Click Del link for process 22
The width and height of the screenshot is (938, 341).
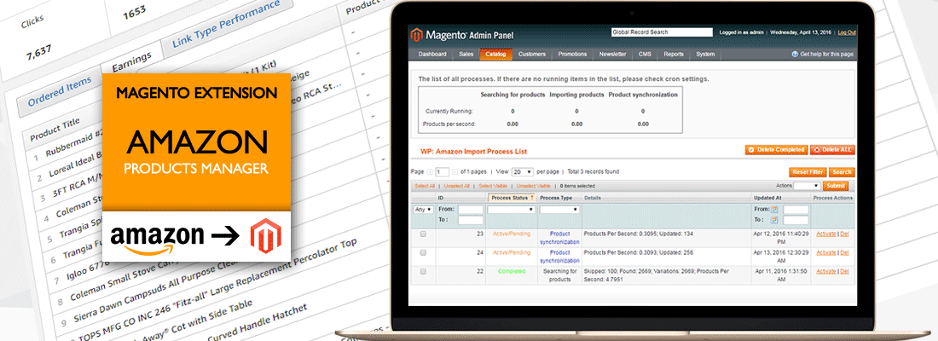(x=845, y=271)
